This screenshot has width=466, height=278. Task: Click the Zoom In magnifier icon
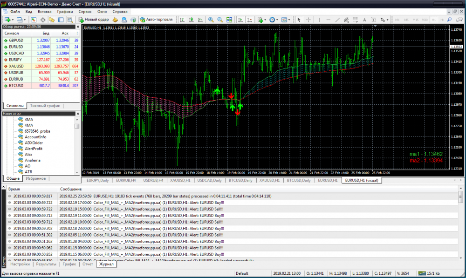click(x=211, y=20)
